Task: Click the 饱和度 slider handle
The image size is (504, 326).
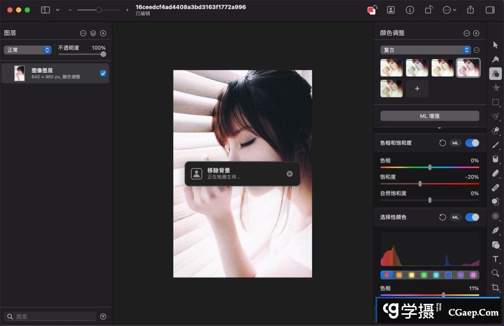Action: [420, 184]
